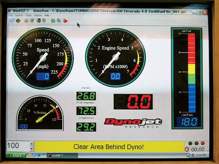Click the third quick launch icon
This screenshot has height=164, width=219.
coord(39,155)
